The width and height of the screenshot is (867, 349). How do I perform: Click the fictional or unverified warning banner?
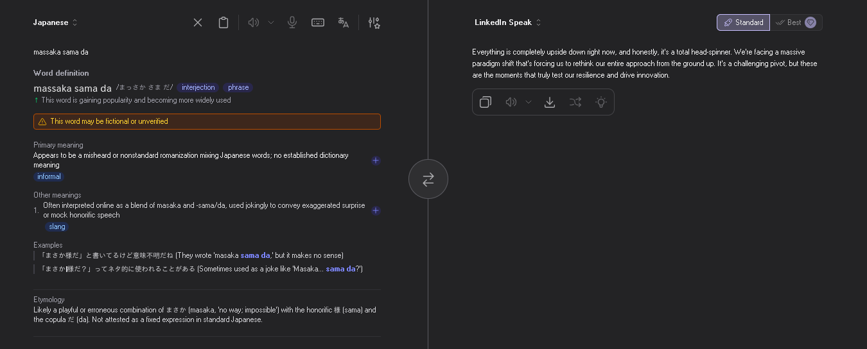(207, 121)
